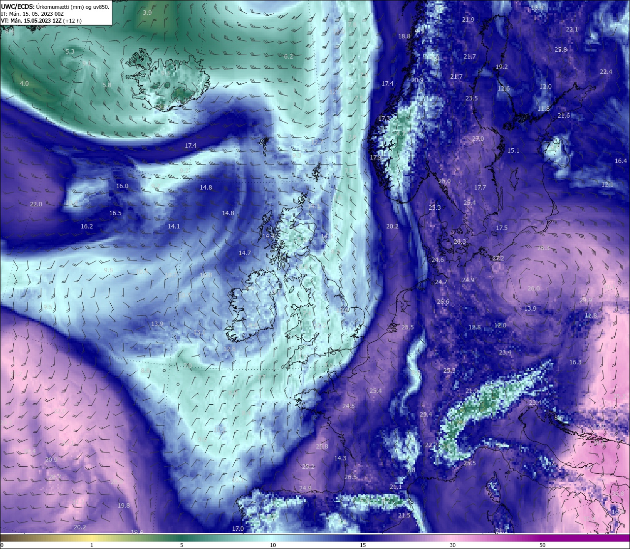Image resolution: width=630 pixels, height=549 pixels.
Task: Click the '23.5' value over Sweden
Action: tap(472, 98)
